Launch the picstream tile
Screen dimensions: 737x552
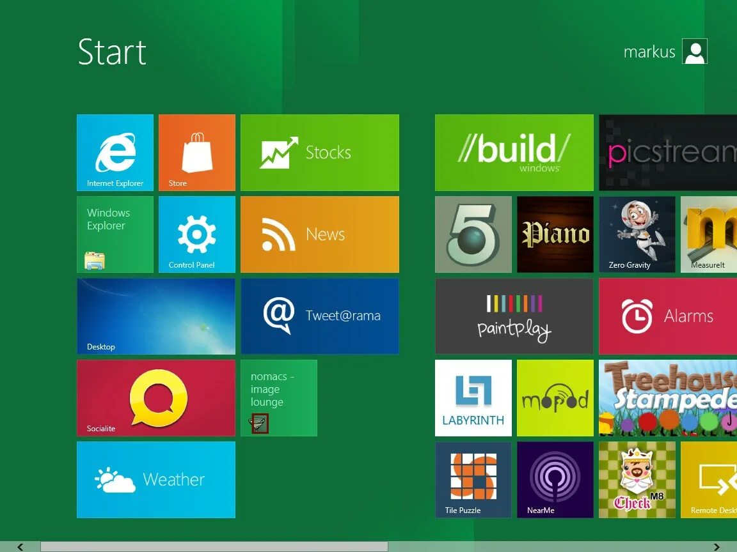668,153
